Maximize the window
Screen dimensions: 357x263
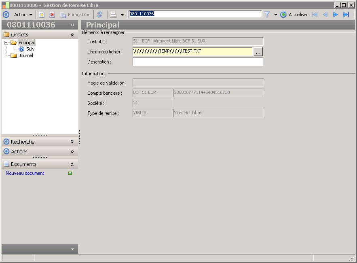(x=344, y=5)
